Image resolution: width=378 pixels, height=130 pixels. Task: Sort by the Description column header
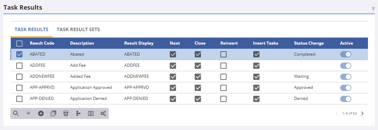pyautogui.click(x=82, y=43)
